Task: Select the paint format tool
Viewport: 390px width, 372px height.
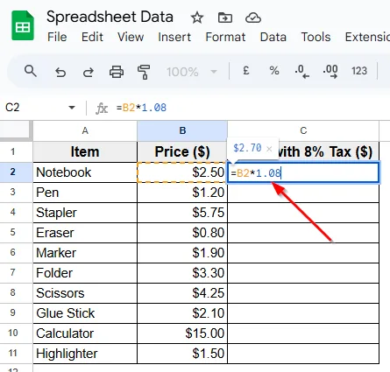Action: tap(144, 72)
